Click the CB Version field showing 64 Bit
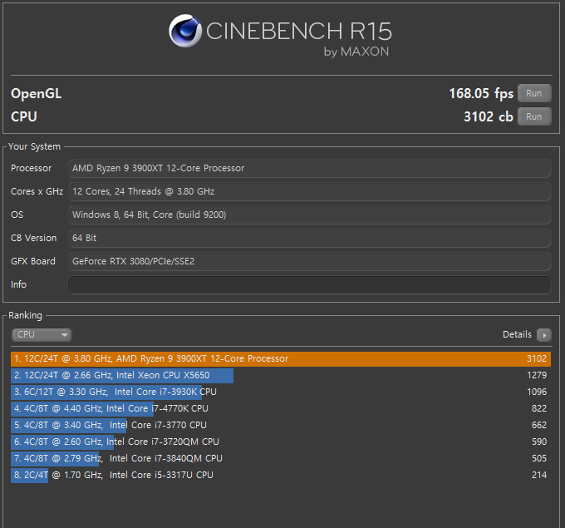The width and height of the screenshot is (565, 528). click(x=309, y=238)
